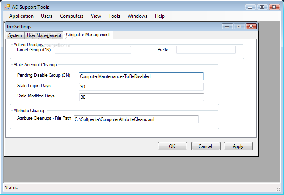284x195 pixels.
Task: Click the Prefix label
Action: pyautogui.click(x=163, y=50)
